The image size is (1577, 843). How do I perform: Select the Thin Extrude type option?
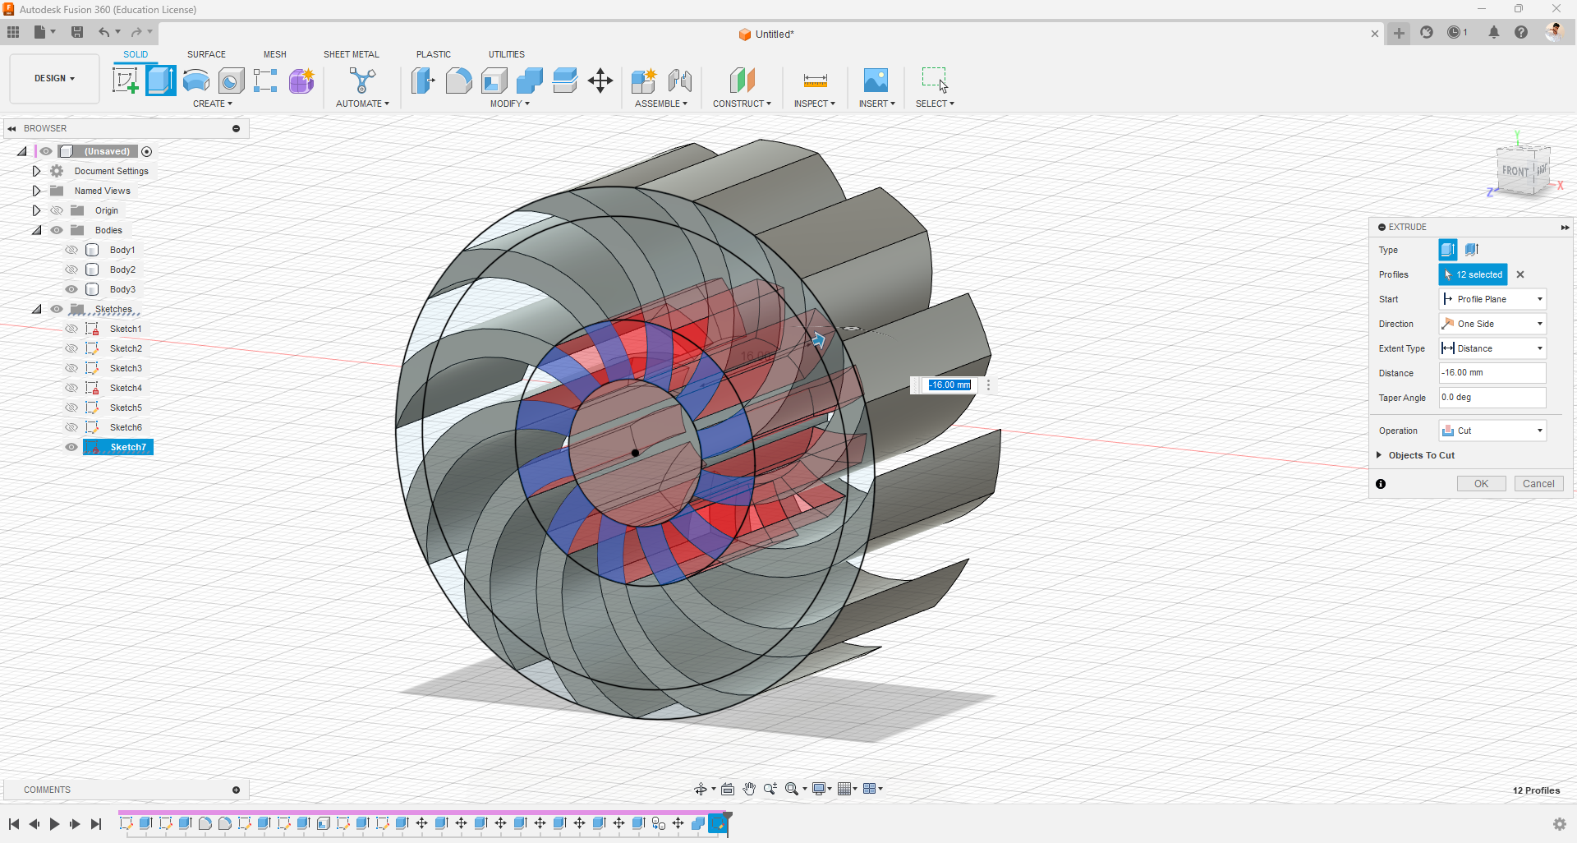coord(1471,250)
